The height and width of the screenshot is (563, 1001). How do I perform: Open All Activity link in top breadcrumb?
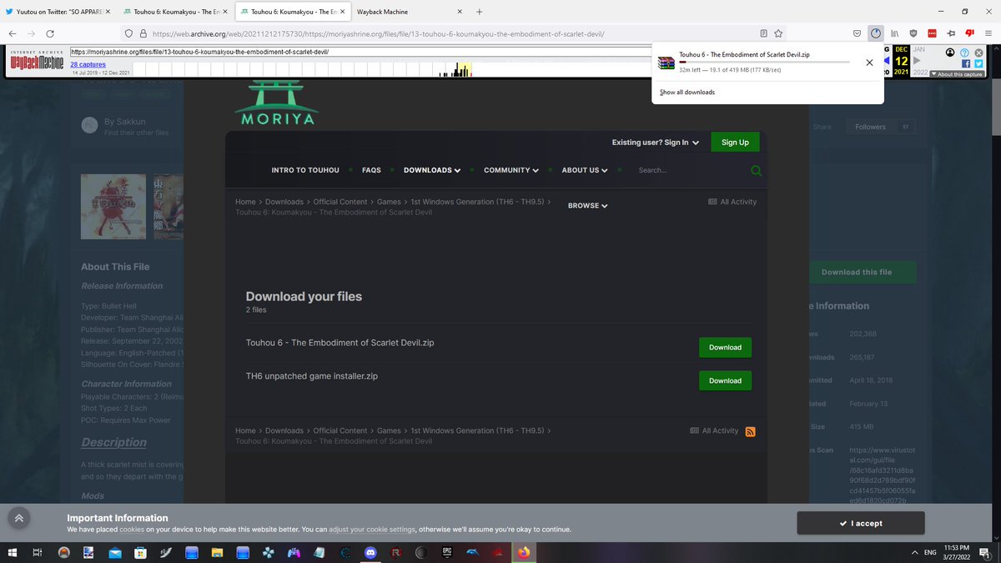click(x=732, y=202)
